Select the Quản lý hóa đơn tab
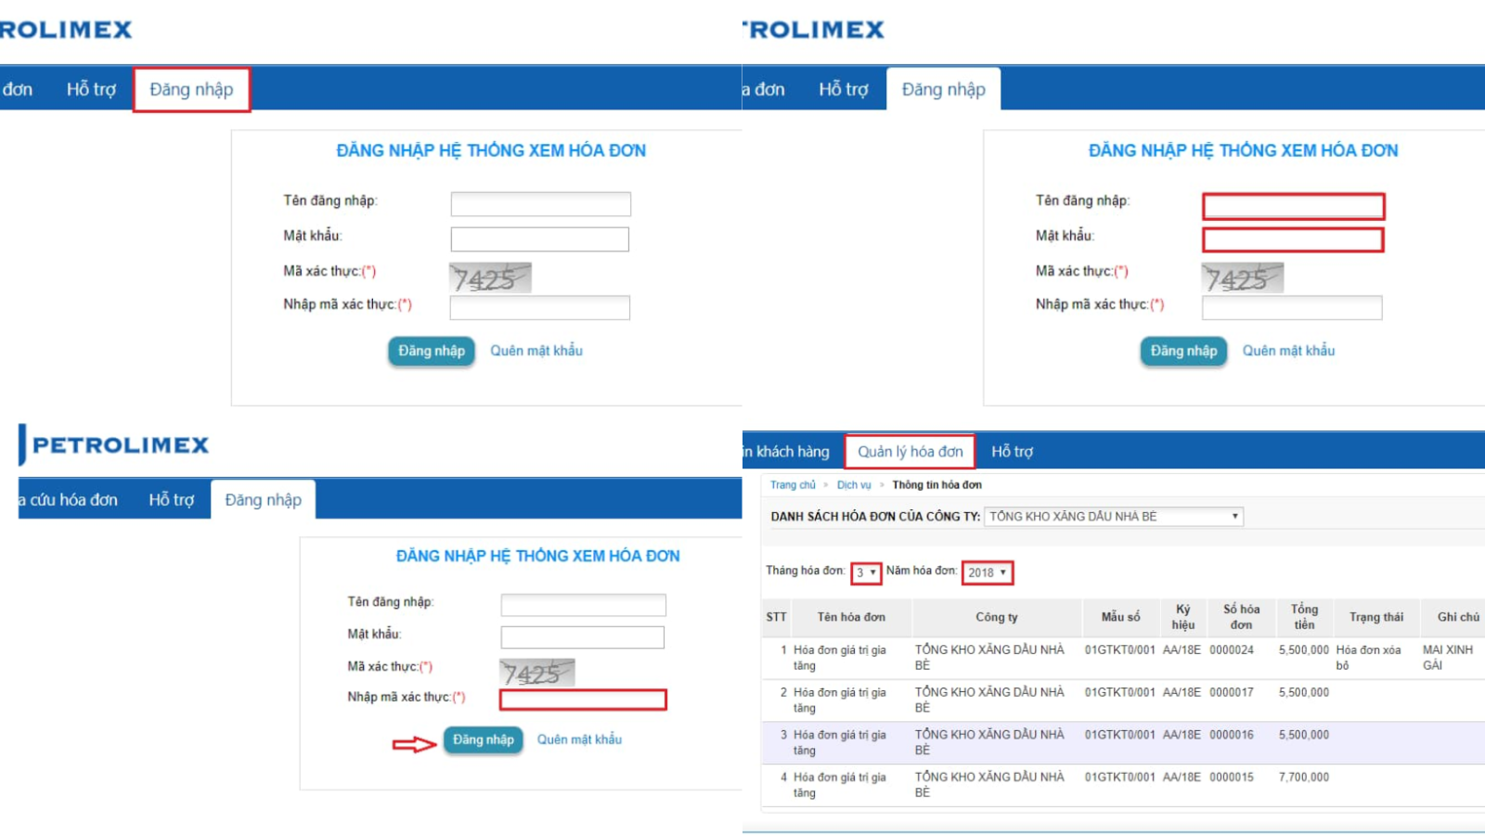This screenshot has width=1485, height=836. click(x=910, y=452)
